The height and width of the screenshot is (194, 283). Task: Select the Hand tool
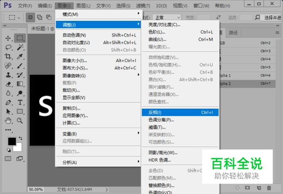8,120
